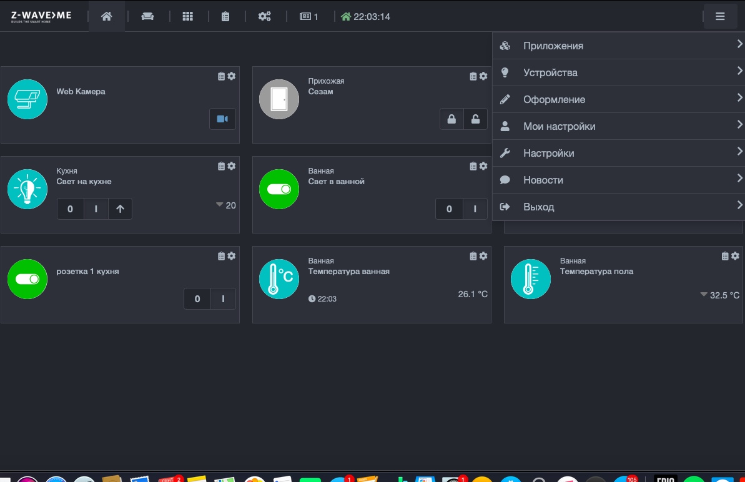Open the elements grid view icon
This screenshot has width=745, height=482.
[x=188, y=16]
